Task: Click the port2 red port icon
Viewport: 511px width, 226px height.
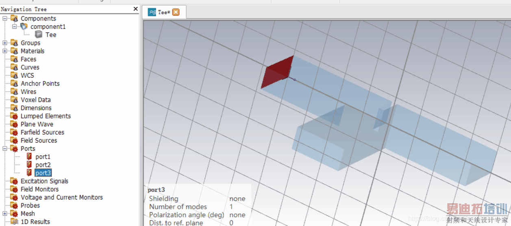Action: click(29, 165)
